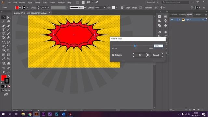The width and height of the screenshot is (208, 117).
Task: Expand Layer 1 sublayers arrow
Action: (179, 19)
